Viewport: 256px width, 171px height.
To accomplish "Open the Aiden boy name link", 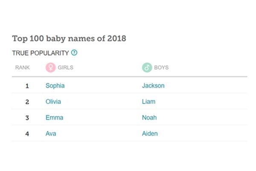I will click(150, 134).
